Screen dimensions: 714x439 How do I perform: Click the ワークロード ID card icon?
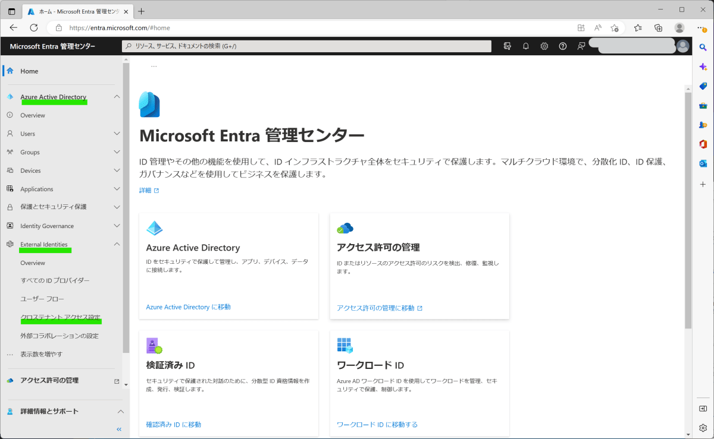(345, 346)
